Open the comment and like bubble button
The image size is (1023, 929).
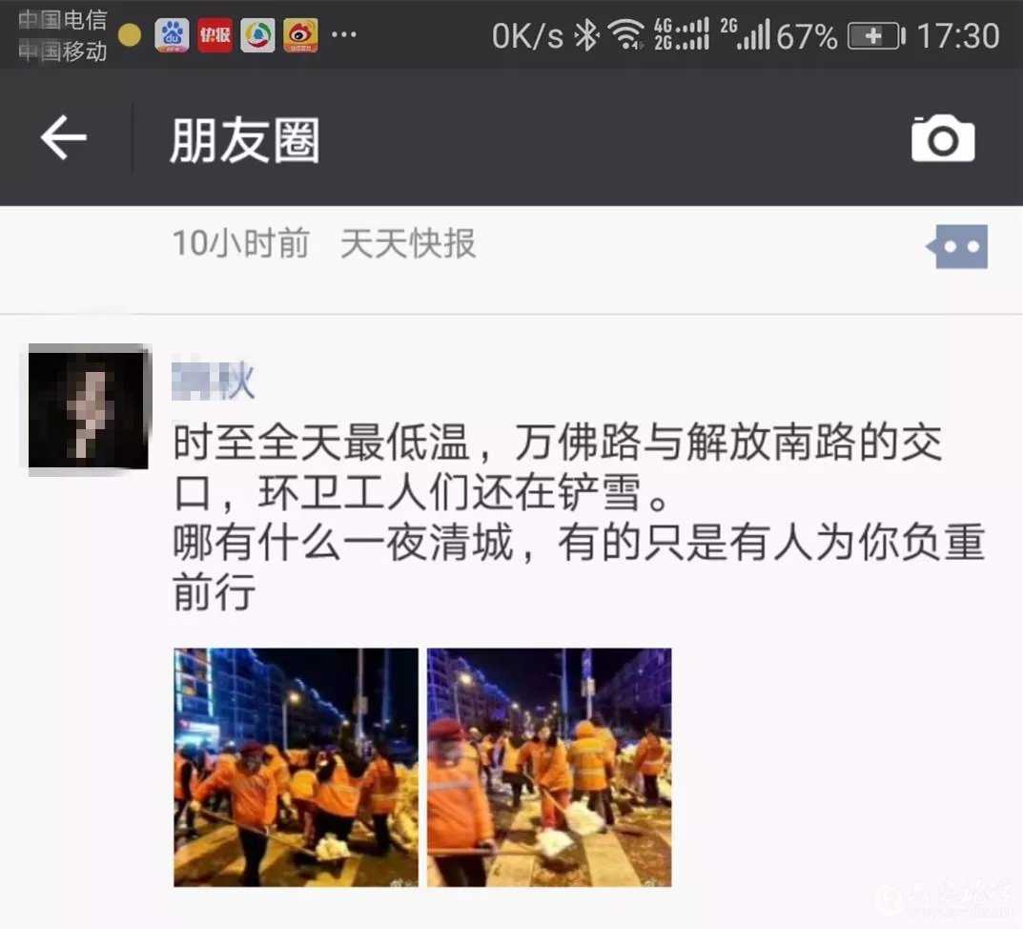click(956, 246)
